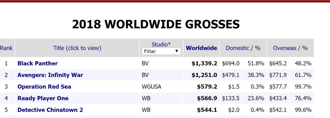Click Black Panther's $1,339.2 worldwide gross
330x118 pixels.
click(x=204, y=63)
